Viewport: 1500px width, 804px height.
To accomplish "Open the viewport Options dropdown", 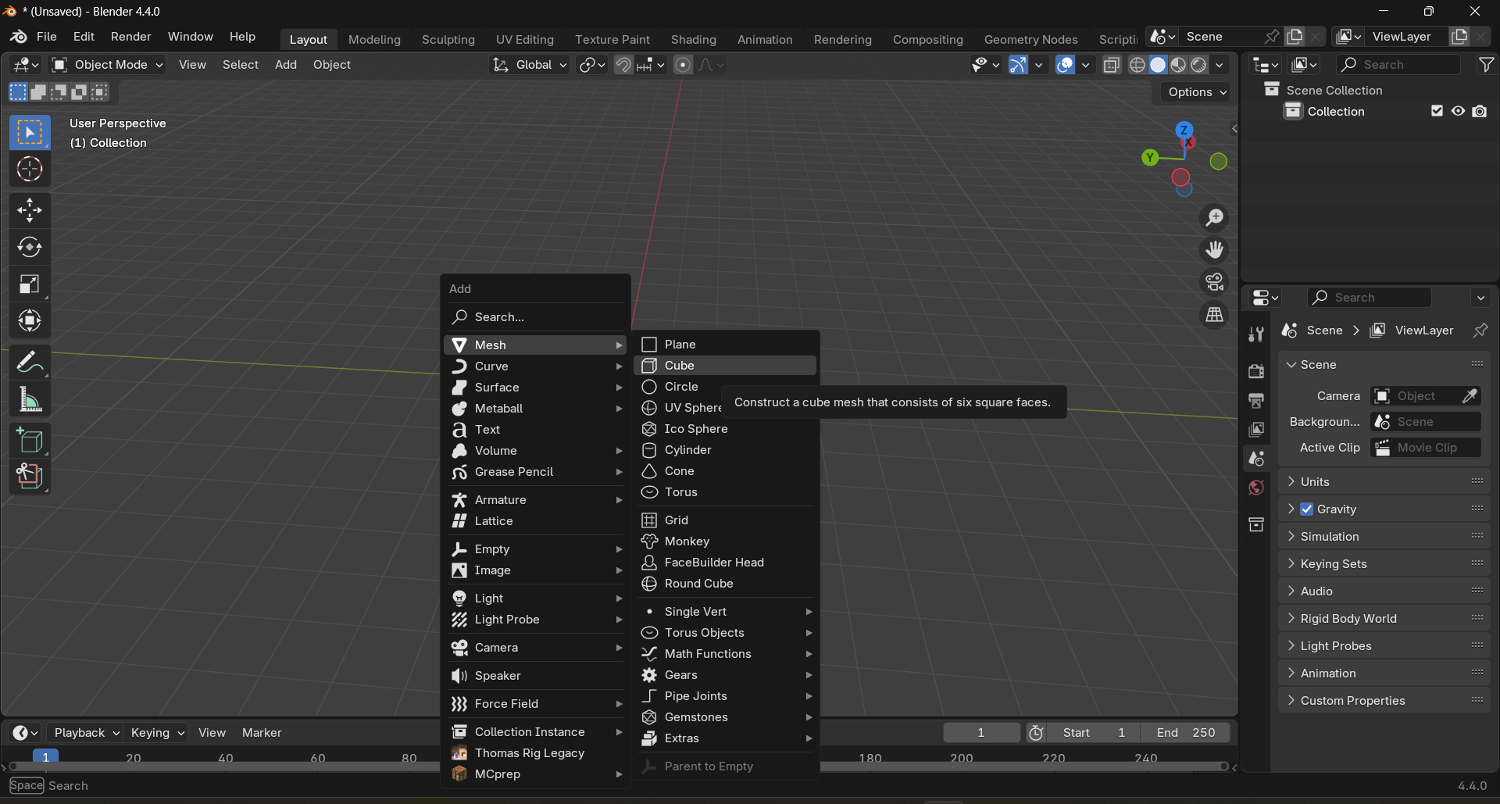I will [x=1197, y=92].
